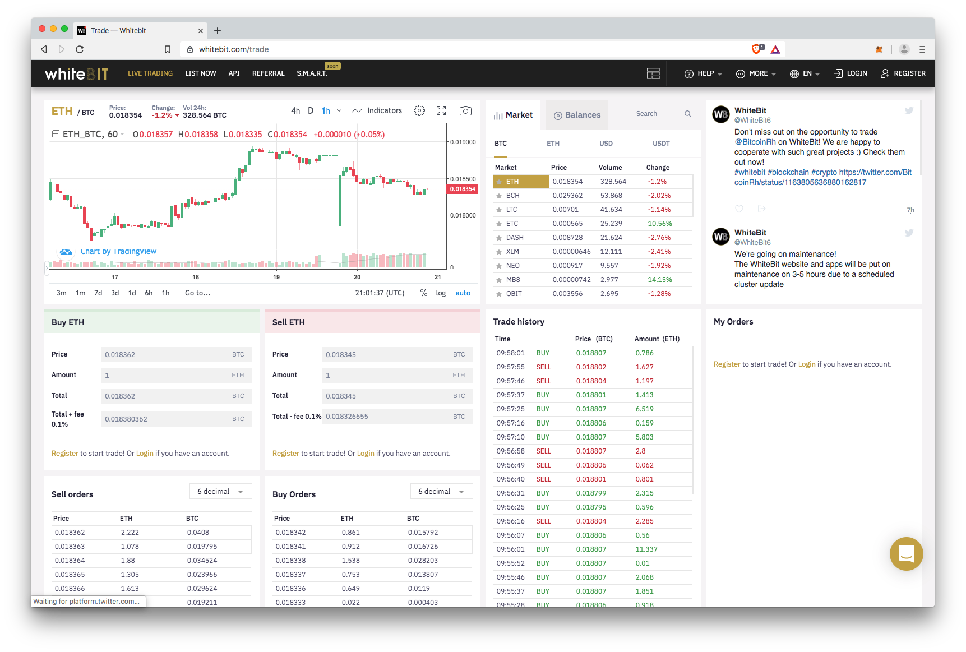The image size is (966, 652).
Task: Set chart interval to 4h
Action: point(295,110)
